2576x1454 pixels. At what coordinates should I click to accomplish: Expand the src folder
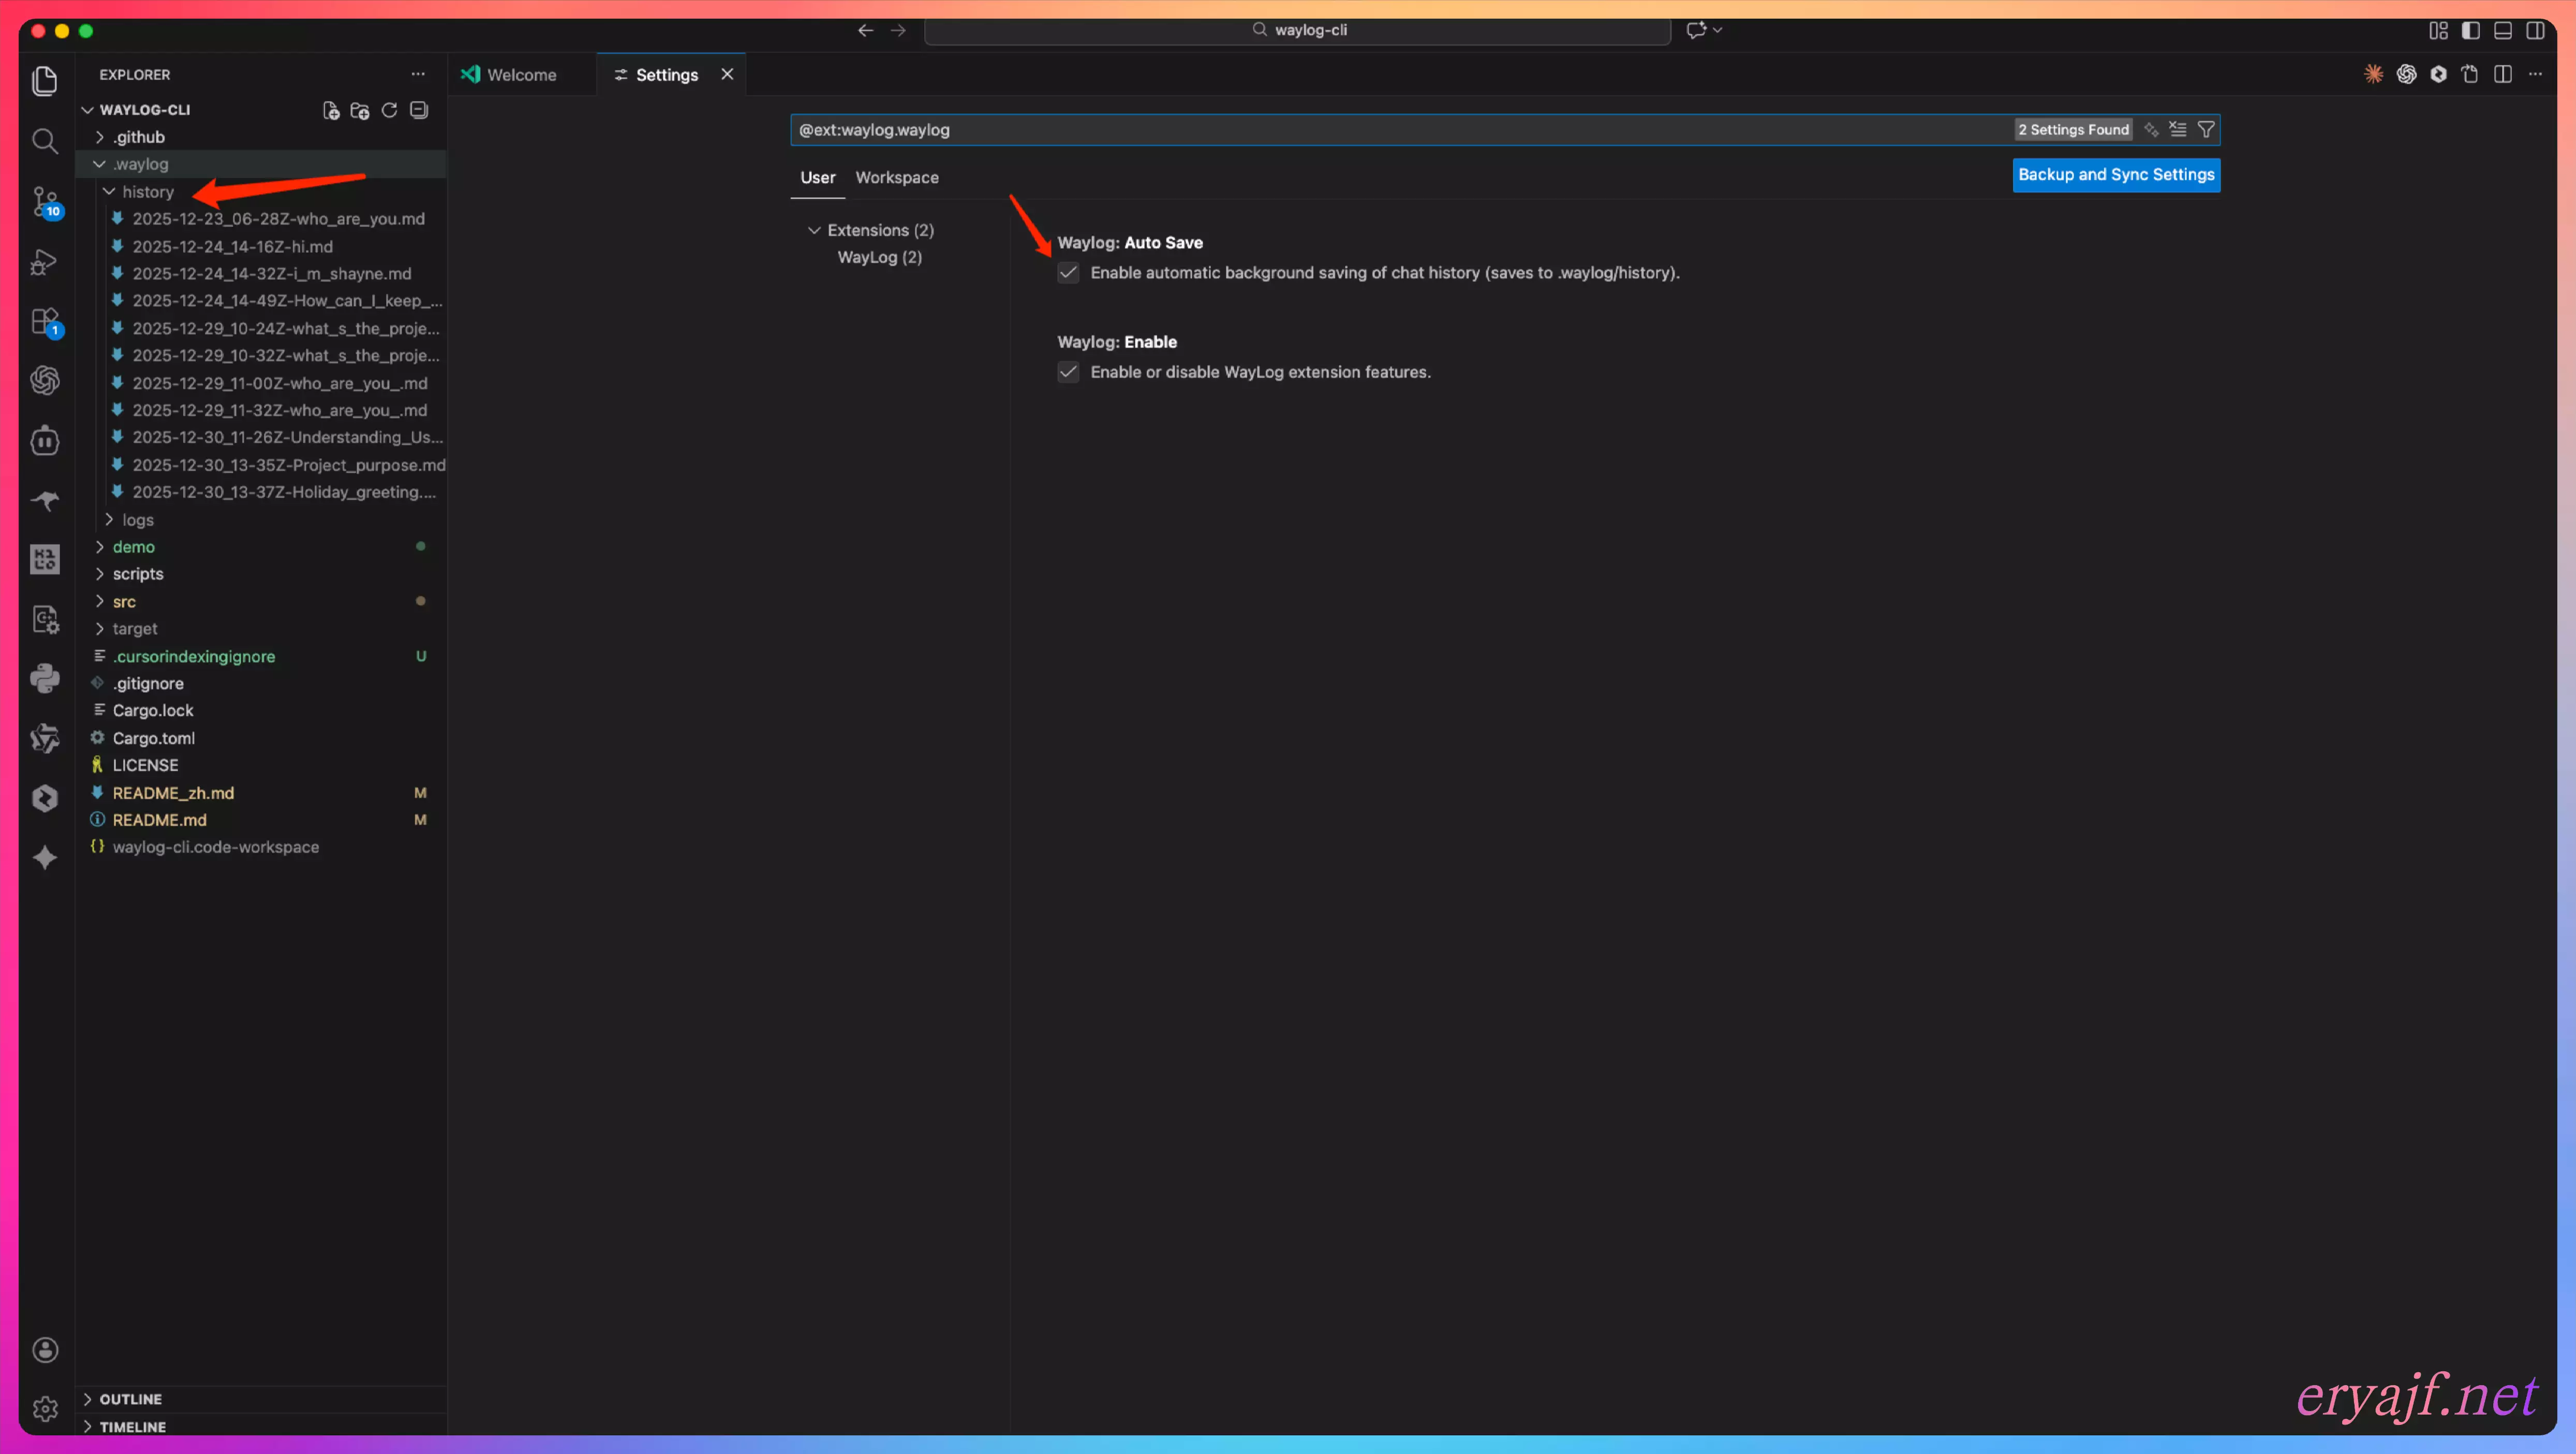pyautogui.click(x=124, y=602)
